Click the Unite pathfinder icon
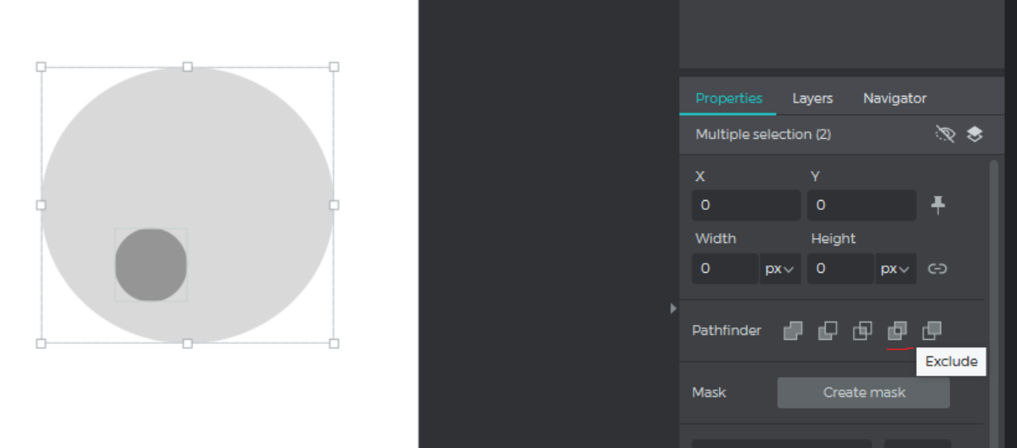Screen dimensions: 1017x448 tap(793, 331)
